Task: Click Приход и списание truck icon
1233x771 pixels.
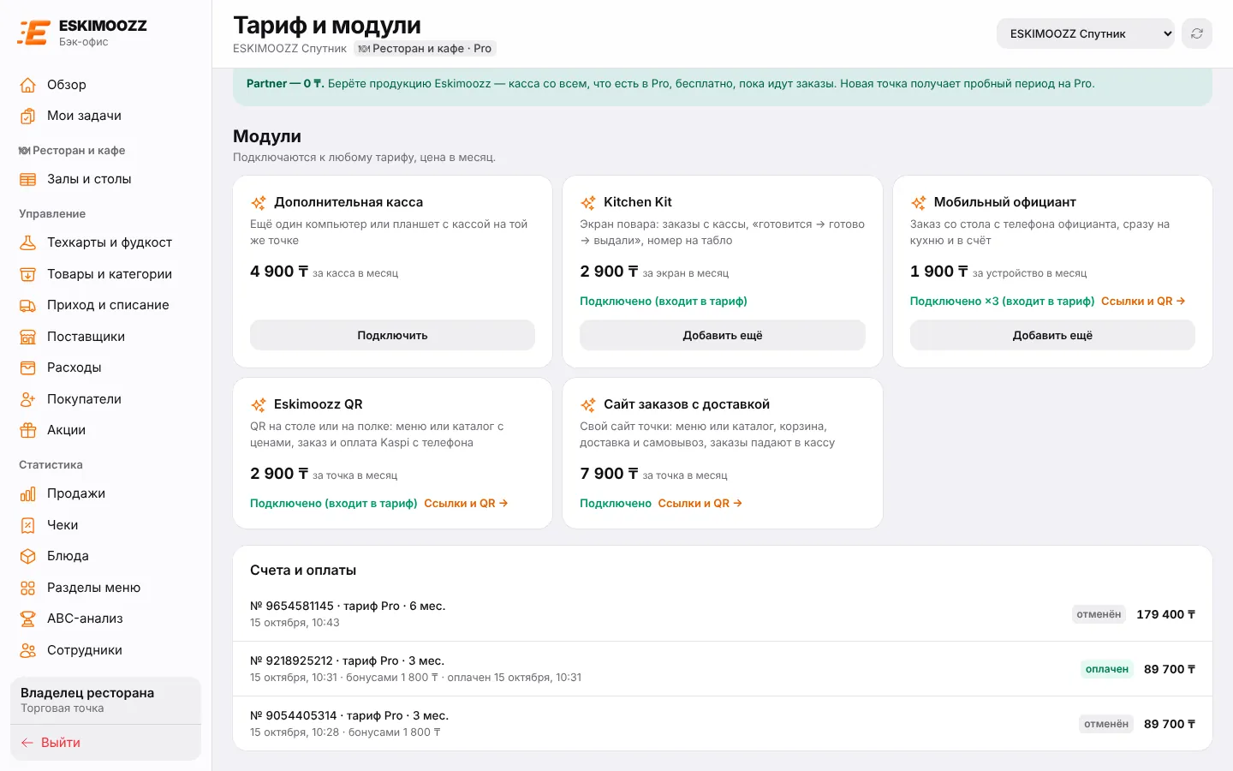Action: coord(28,305)
